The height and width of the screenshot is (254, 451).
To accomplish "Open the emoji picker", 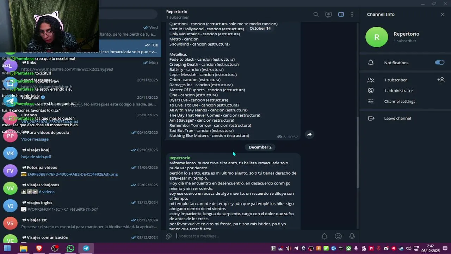I will pos(338,236).
